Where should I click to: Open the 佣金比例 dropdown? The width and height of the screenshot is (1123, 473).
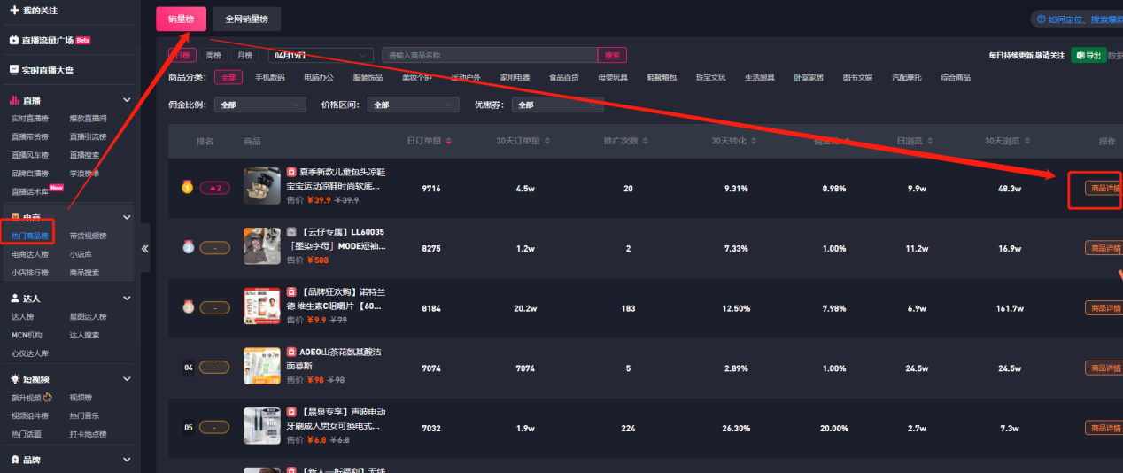pos(260,105)
